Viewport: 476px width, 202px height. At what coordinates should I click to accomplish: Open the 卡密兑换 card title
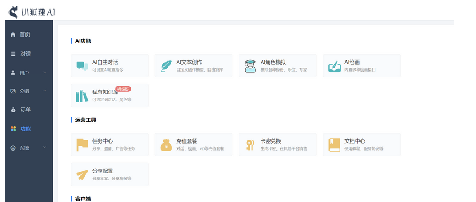coord(271,142)
